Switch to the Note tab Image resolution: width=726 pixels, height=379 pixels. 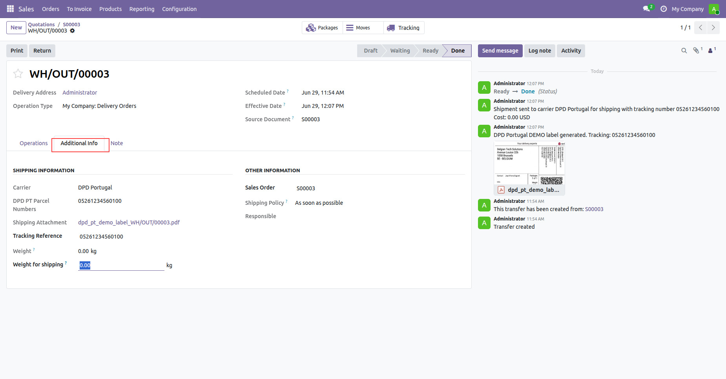pos(117,143)
